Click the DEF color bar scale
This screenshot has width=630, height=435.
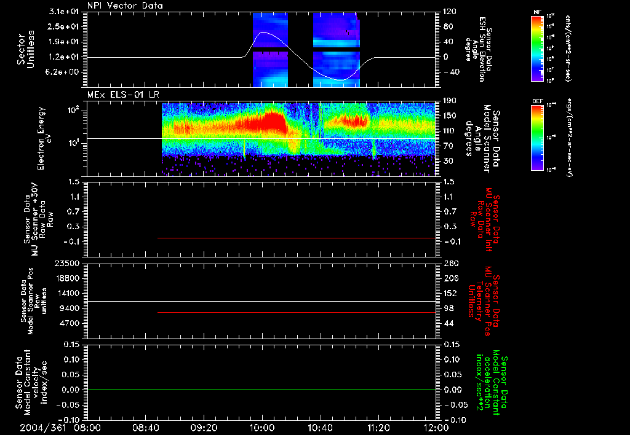[x=538, y=137]
